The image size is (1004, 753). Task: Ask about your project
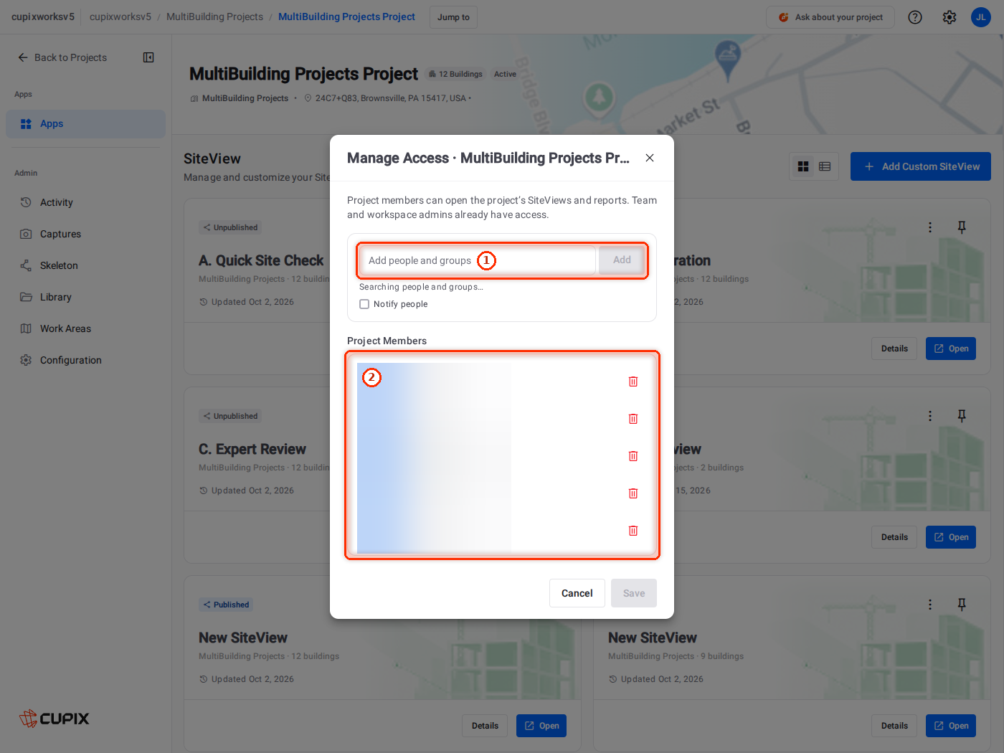830,17
